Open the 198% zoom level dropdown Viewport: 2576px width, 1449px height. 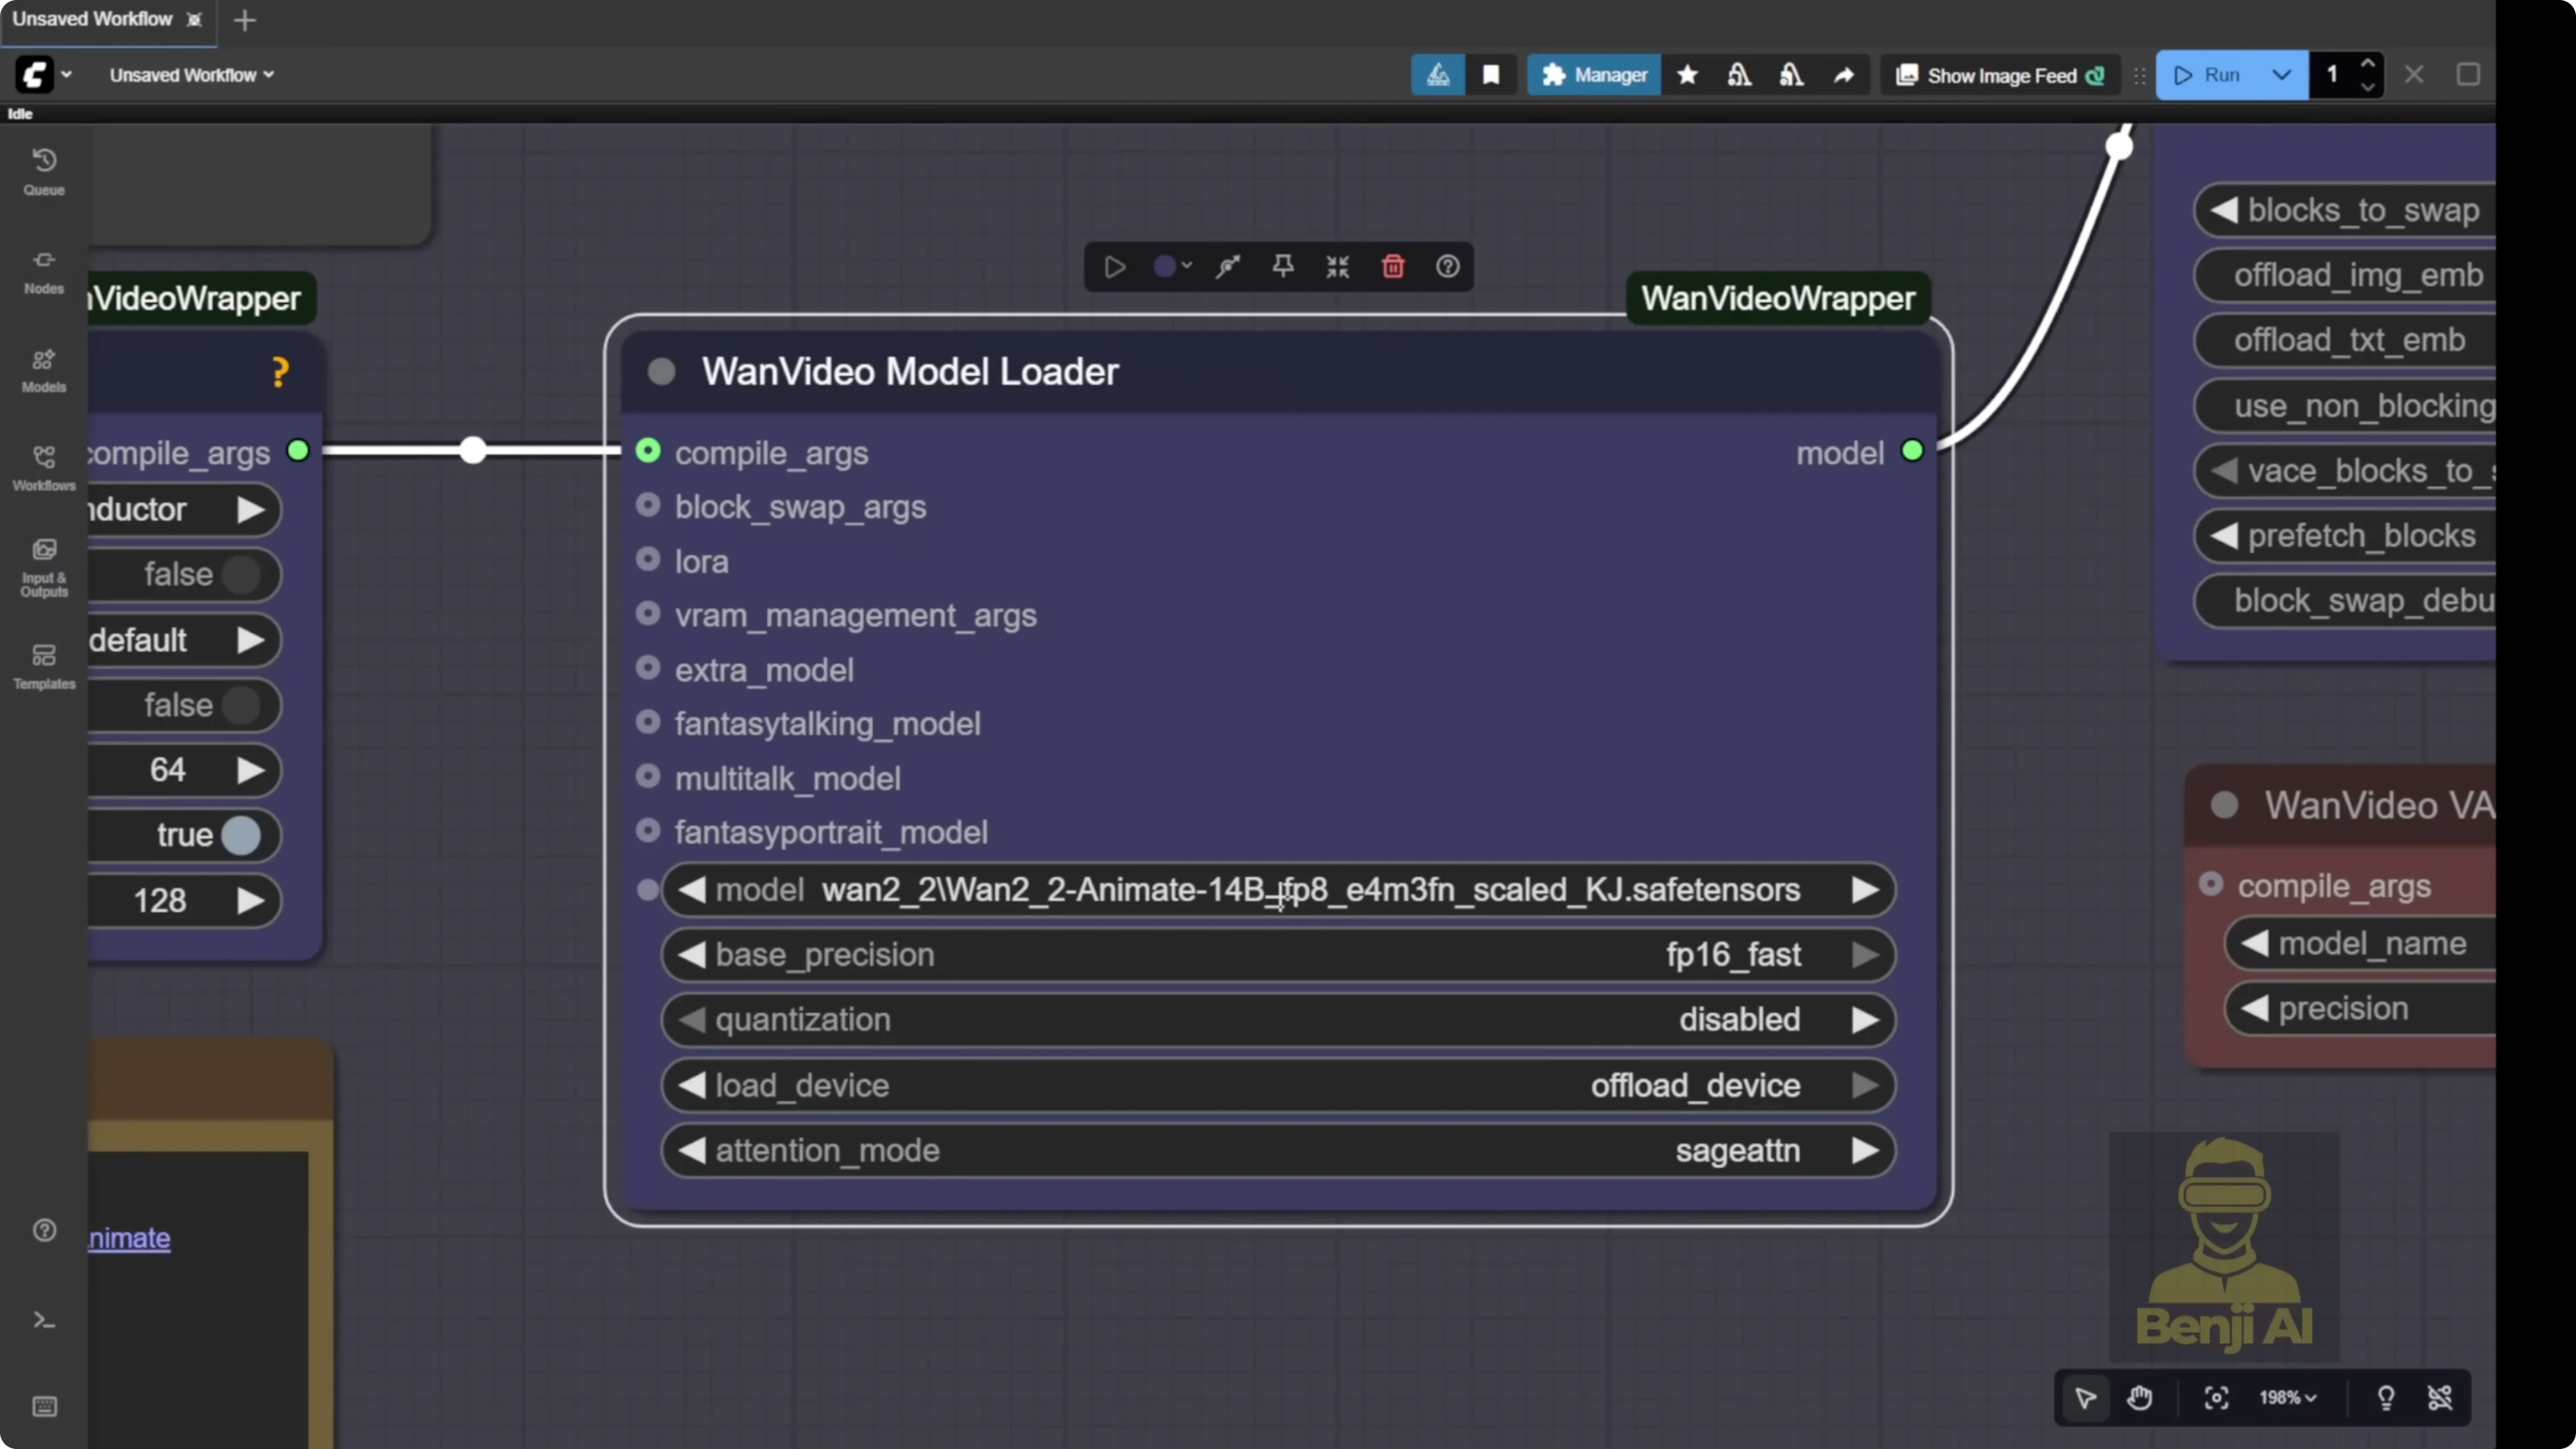pos(2286,1397)
